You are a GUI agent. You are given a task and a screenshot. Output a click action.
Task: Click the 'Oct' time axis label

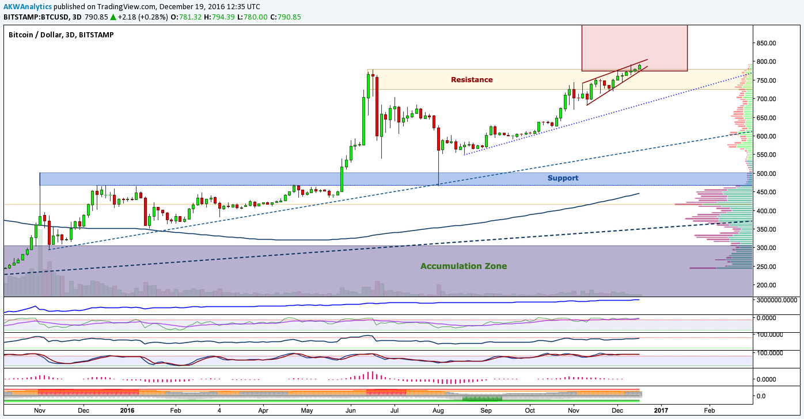point(530,411)
